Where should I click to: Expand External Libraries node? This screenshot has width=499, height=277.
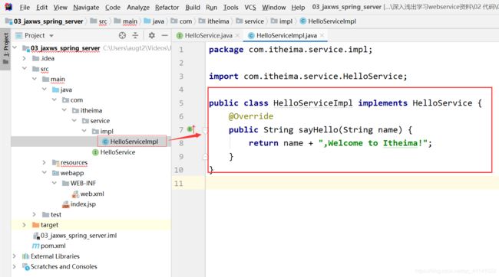(x=15, y=256)
